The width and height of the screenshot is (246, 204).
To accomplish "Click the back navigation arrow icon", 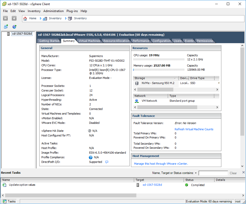I will coord(5,18).
